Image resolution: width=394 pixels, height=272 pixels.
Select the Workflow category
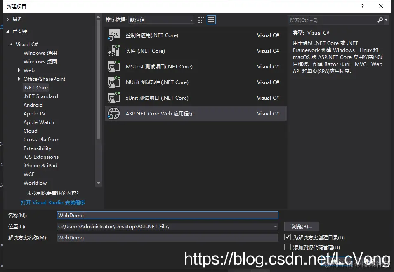[35, 183]
